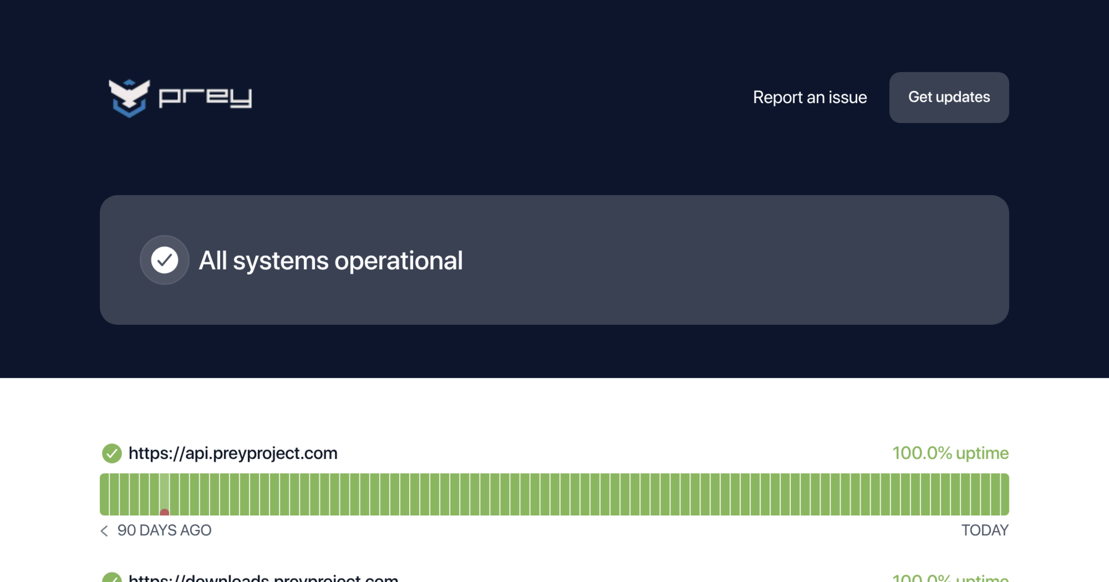Go back with chevron next to 90 DAYS AGO

(104, 531)
